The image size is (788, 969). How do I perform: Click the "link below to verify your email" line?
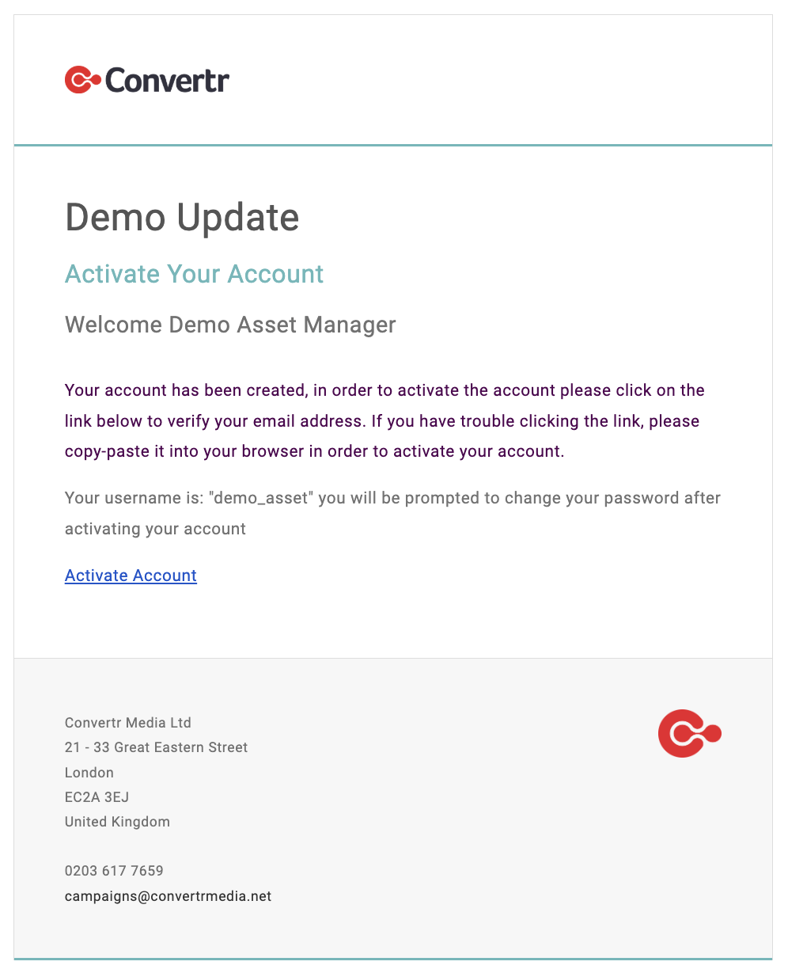[382, 421]
